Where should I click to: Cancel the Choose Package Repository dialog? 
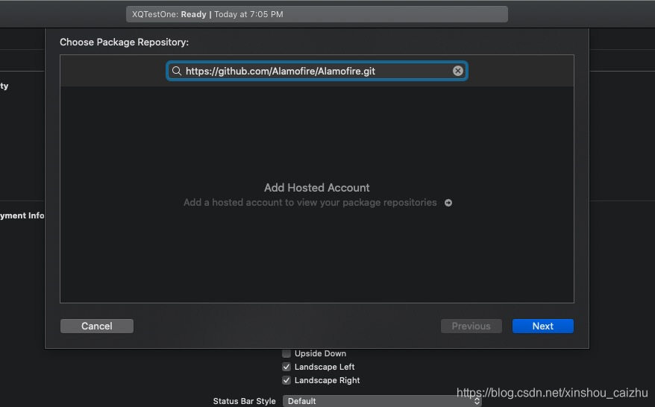97,326
